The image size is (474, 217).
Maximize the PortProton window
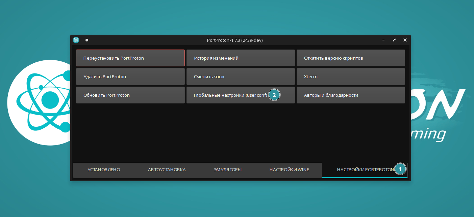[394, 40]
